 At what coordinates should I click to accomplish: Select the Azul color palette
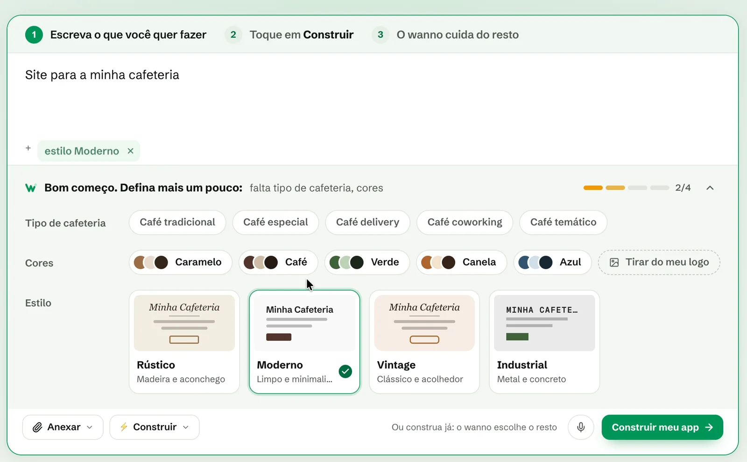552,262
